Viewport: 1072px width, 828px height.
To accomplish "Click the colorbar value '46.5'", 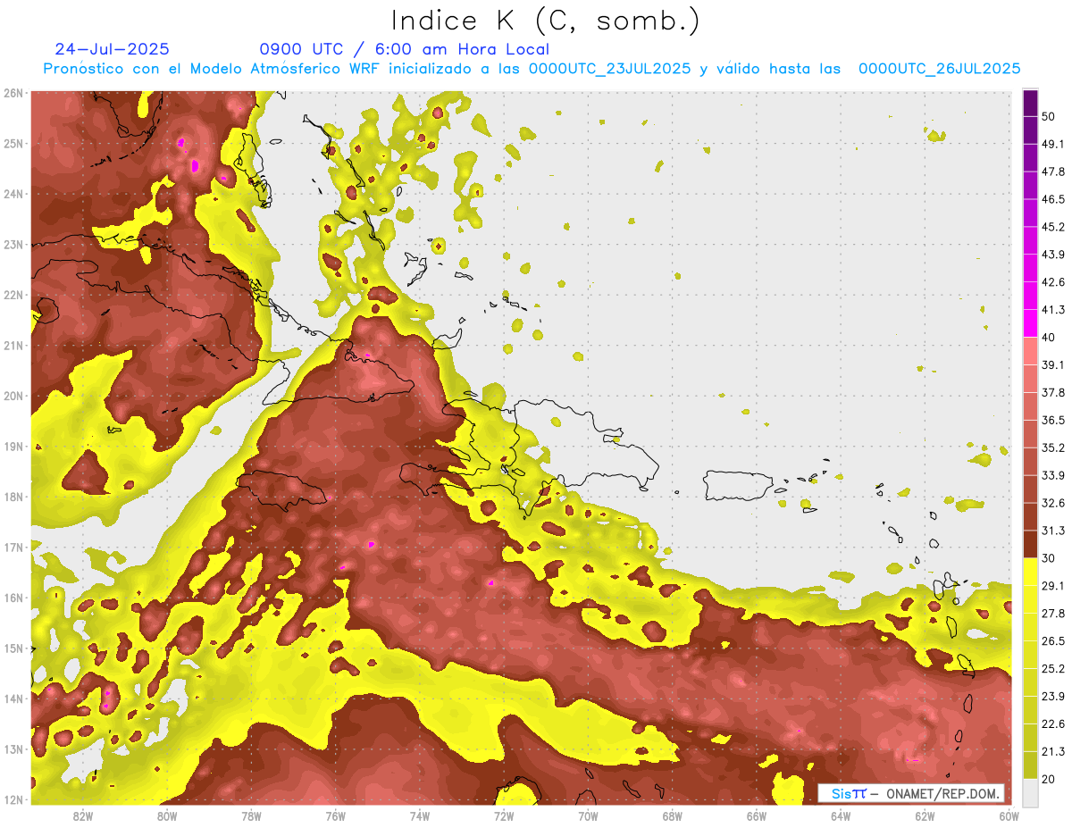I will pos(1053,199).
